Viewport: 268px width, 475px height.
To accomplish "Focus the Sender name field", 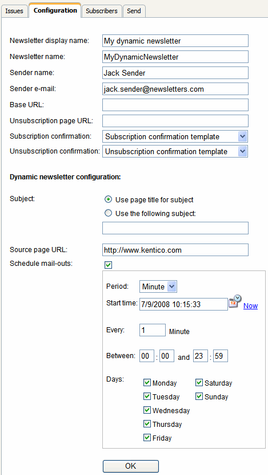I will 175,73.
